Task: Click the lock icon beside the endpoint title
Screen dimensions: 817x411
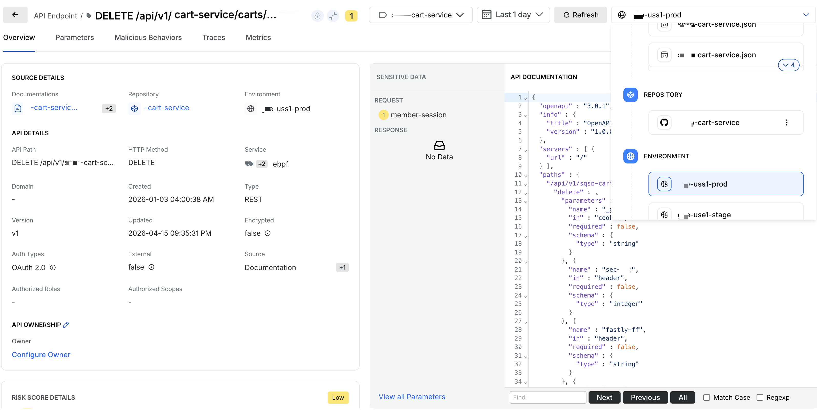Action: point(317,16)
